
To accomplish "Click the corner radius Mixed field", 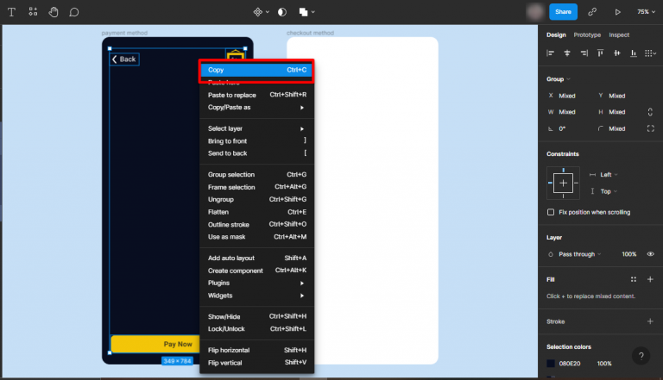I will pyautogui.click(x=617, y=128).
